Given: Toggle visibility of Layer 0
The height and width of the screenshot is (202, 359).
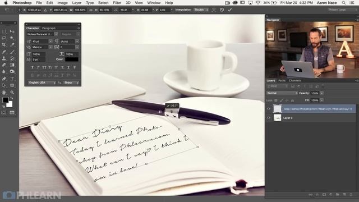Looking at the screenshot, I should pyautogui.click(x=269, y=118).
